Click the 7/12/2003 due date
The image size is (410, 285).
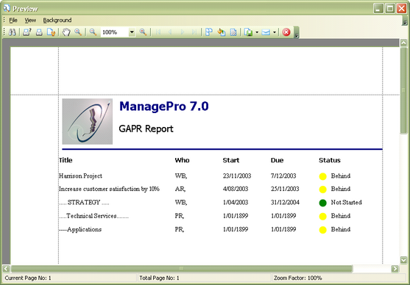coord(283,176)
